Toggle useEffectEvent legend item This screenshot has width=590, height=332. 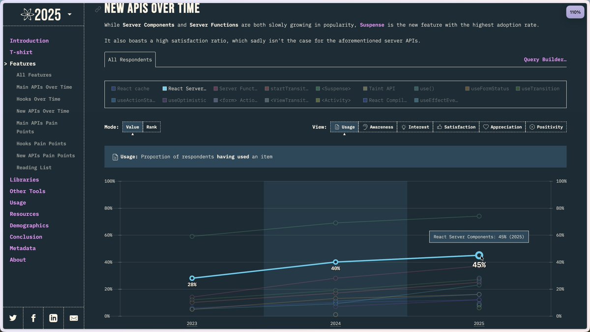(x=436, y=100)
